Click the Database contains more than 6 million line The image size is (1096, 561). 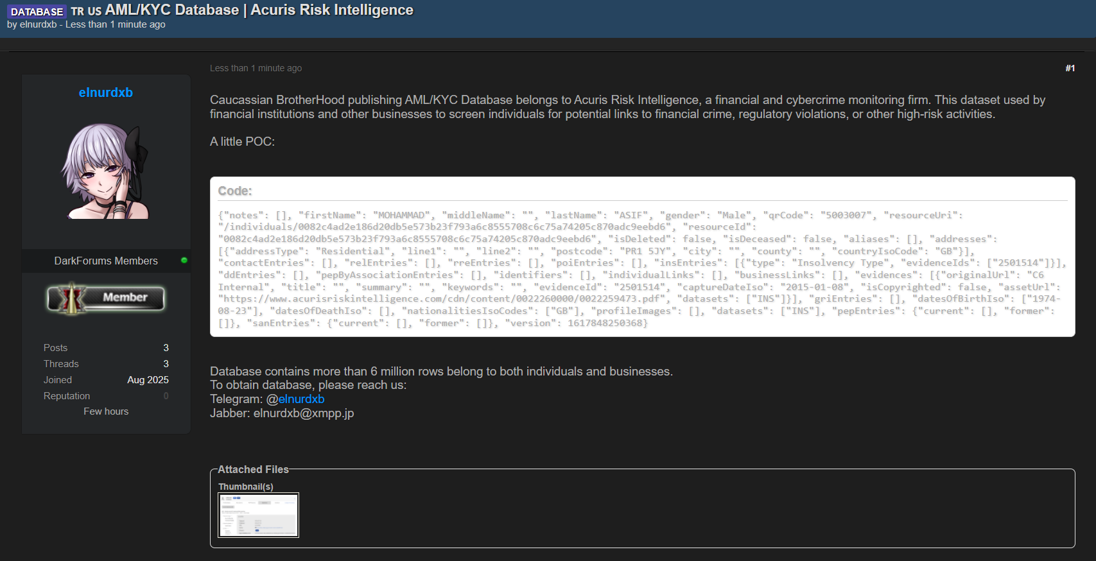[441, 372]
